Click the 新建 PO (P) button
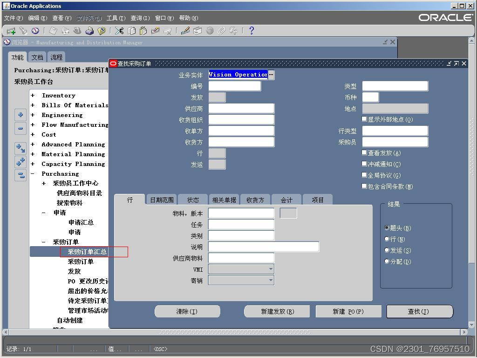477x358 pixels. [x=348, y=311]
